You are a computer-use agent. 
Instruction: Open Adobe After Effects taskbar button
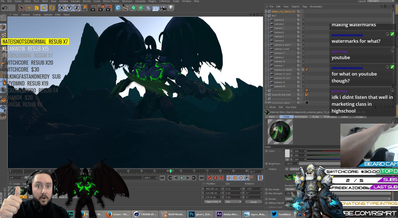point(228,214)
